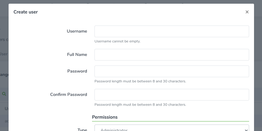Click the Username field label
This screenshot has width=262, height=131.
pos(77,31)
